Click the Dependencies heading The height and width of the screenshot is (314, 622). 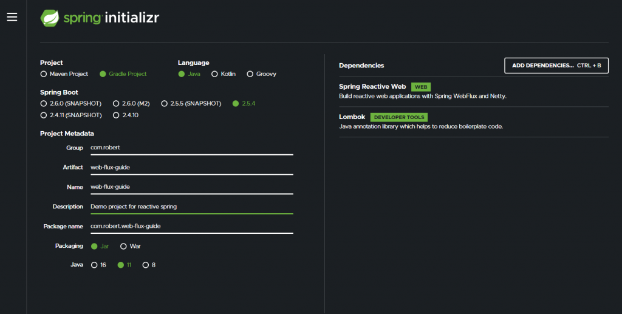361,66
